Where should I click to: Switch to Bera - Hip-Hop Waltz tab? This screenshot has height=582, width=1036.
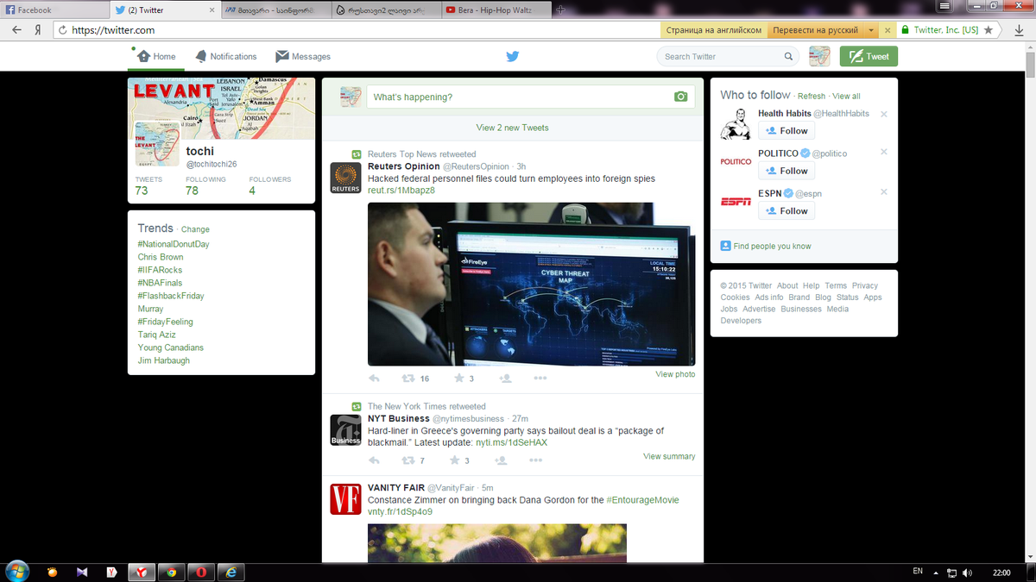496,10
